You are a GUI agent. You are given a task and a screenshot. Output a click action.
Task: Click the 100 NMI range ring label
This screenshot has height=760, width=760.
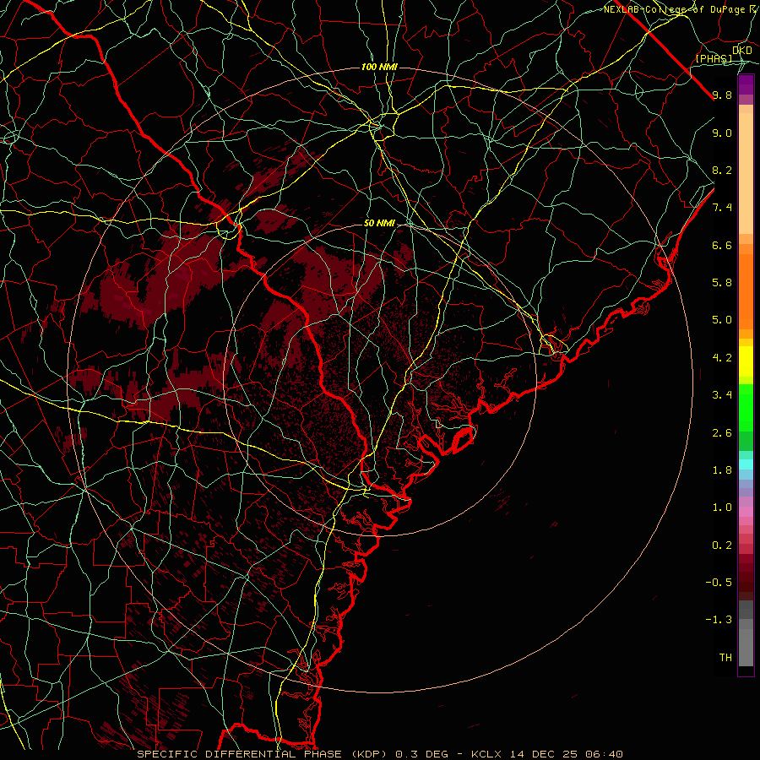coord(379,67)
